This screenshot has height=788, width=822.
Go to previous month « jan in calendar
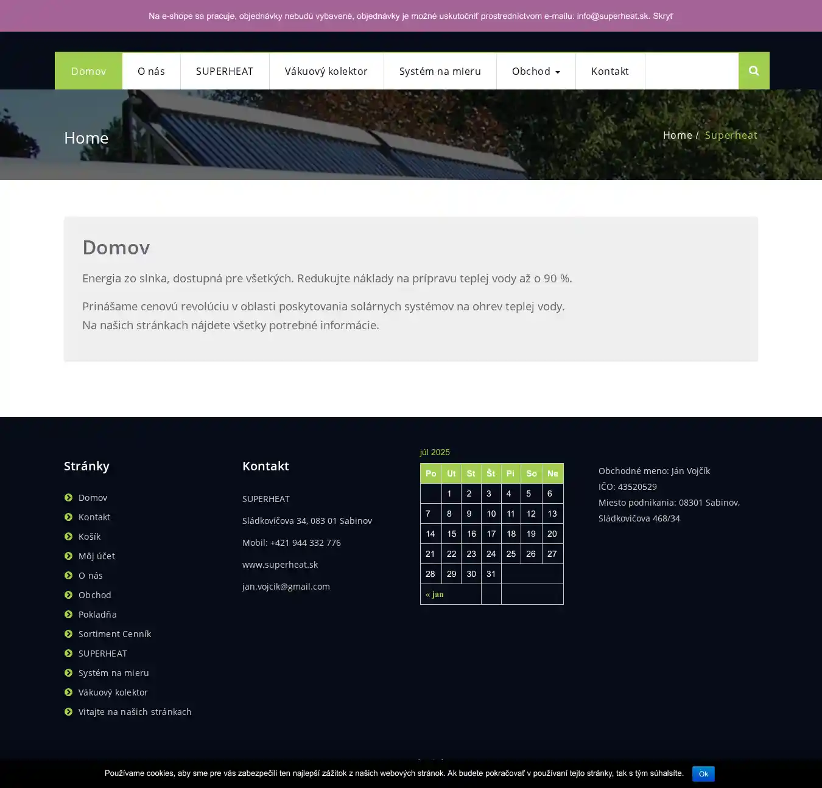pos(435,594)
